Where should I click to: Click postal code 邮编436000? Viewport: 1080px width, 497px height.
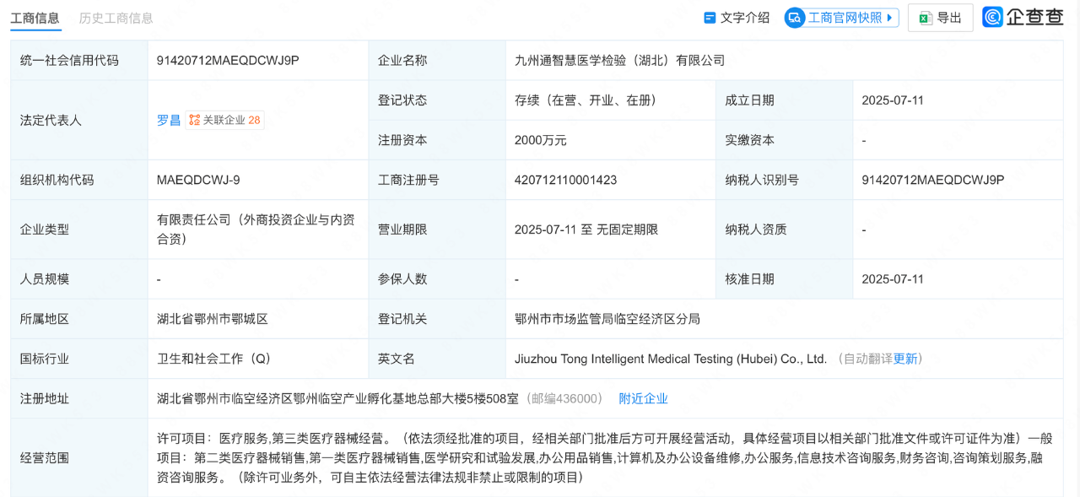click(564, 398)
